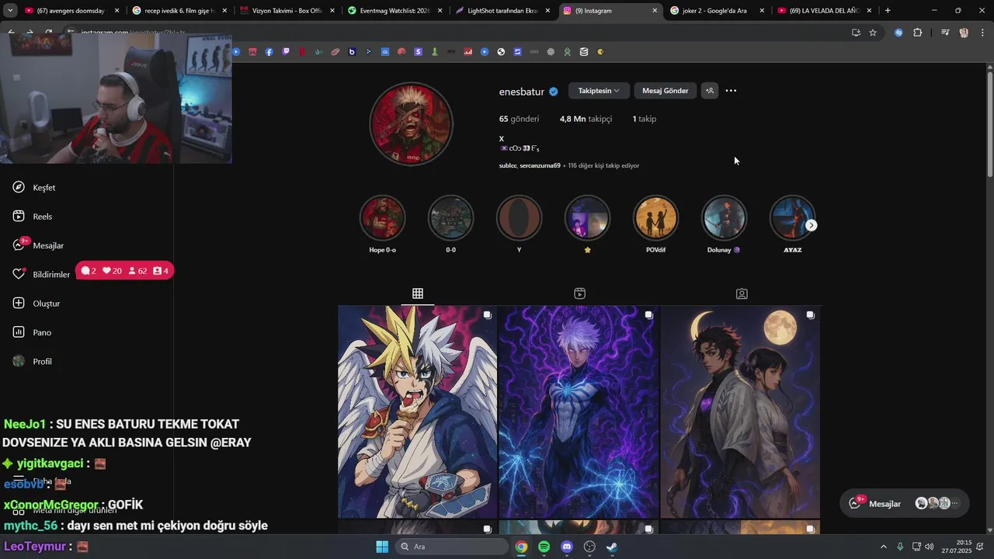Open Steam from the taskbar
This screenshot has height=559, width=994.
[612, 547]
